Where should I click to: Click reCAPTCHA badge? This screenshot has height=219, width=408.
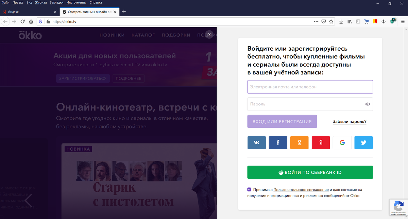398,207
